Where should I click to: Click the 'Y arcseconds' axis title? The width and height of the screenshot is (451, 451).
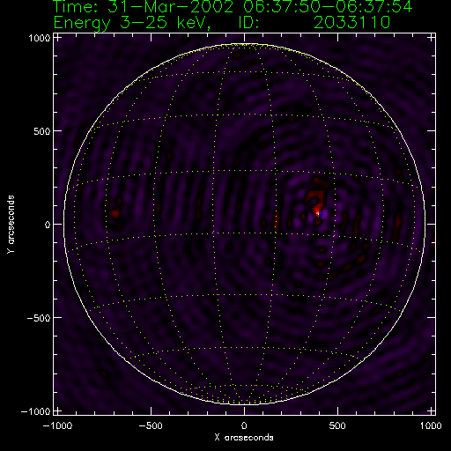coord(11,225)
